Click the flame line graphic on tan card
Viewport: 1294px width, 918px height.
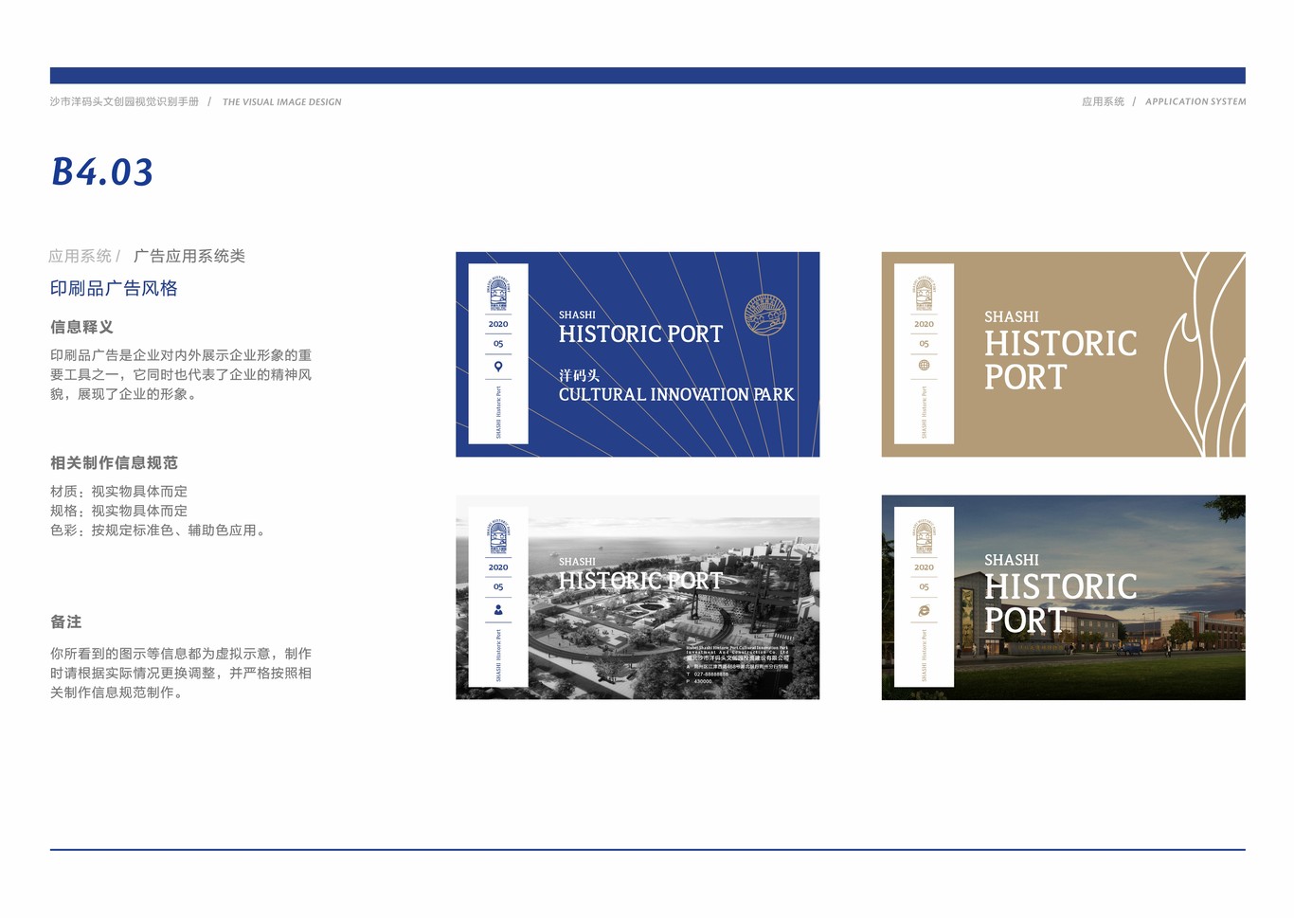pyautogui.click(x=1205, y=354)
